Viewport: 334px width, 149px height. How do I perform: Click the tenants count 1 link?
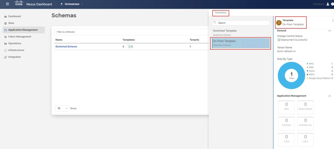click(190, 47)
